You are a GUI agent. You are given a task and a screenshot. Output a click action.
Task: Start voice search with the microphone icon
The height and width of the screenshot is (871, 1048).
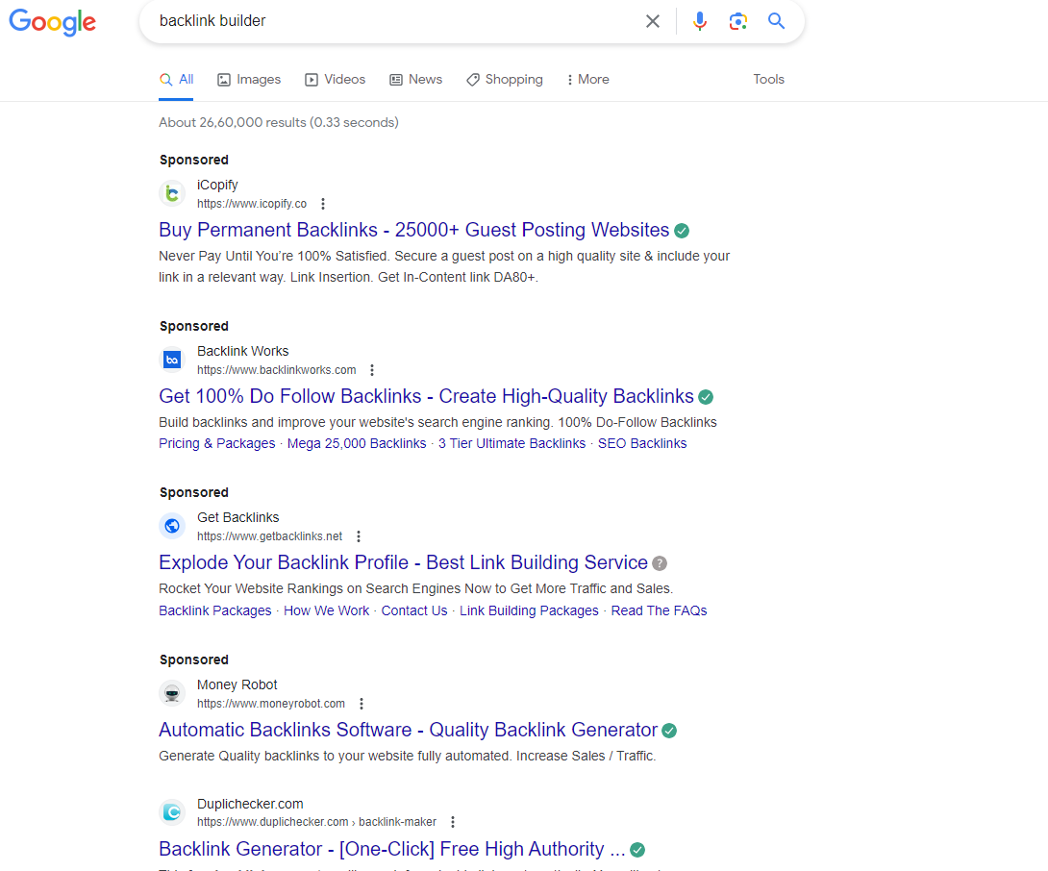(x=699, y=21)
